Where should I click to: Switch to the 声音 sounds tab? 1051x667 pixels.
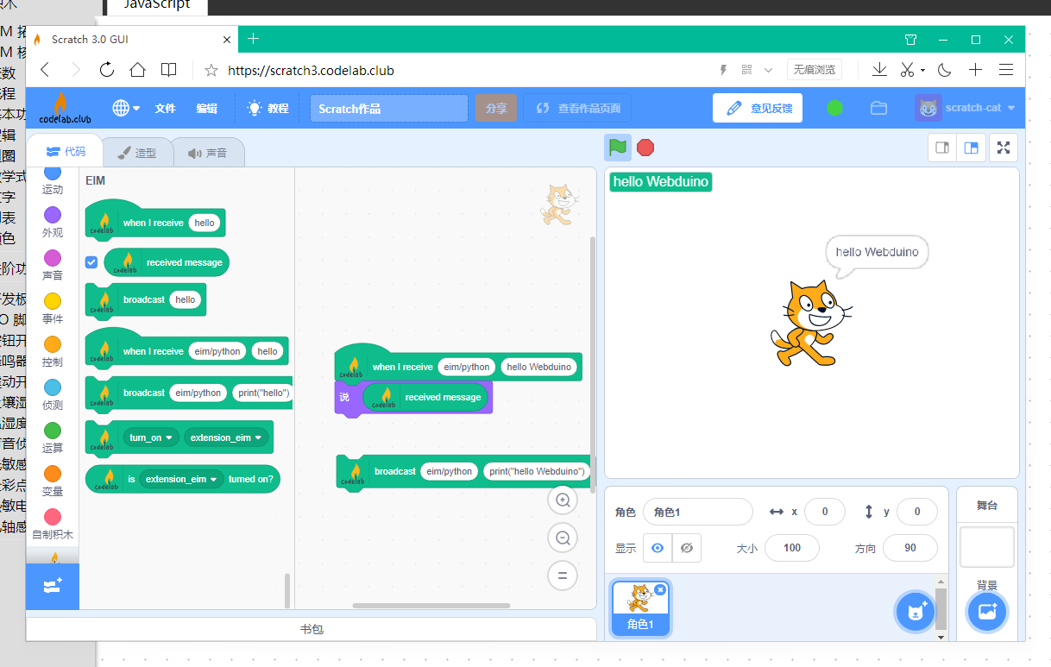tap(208, 153)
